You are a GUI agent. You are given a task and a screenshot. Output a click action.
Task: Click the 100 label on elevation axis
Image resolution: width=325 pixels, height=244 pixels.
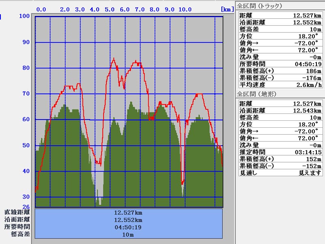[24, 16]
